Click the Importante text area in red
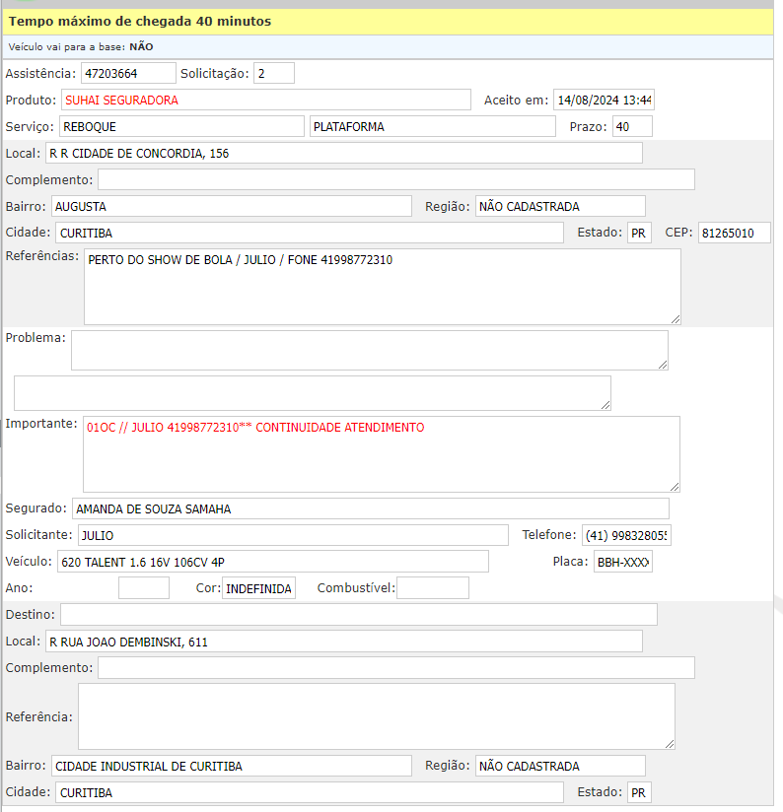 pyautogui.click(x=381, y=453)
